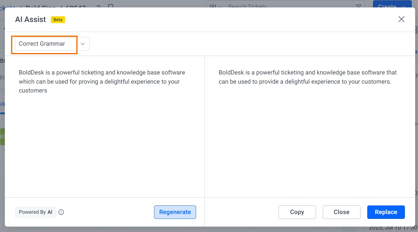The image size is (418, 232).
Task: Click the info icon beside Powered By AI
Action: click(x=61, y=212)
